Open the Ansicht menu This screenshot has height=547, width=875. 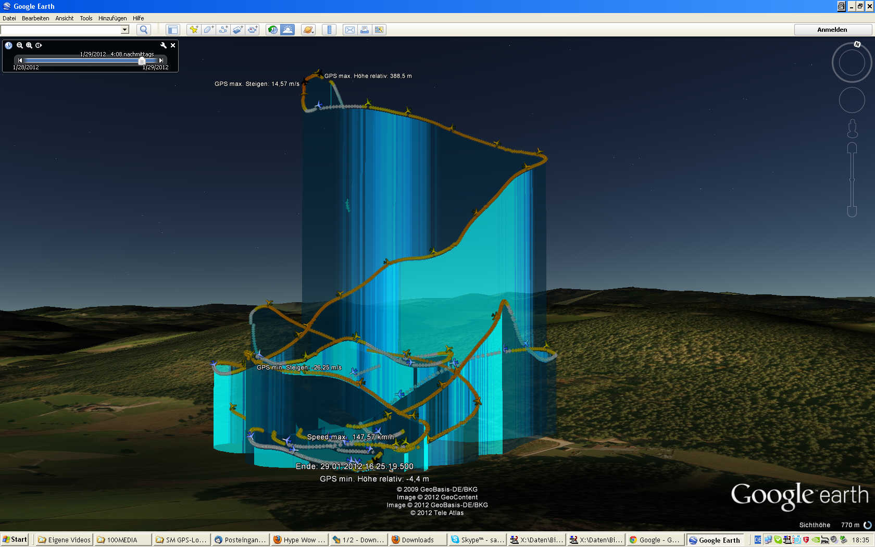coord(65,18)
